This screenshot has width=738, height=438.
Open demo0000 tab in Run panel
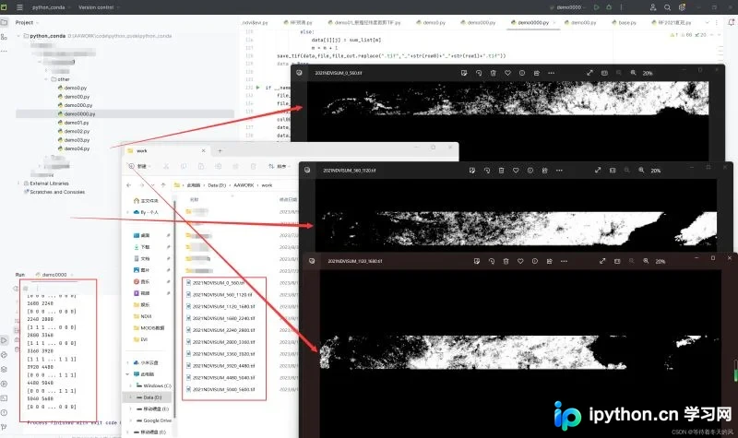coord(54,274)
